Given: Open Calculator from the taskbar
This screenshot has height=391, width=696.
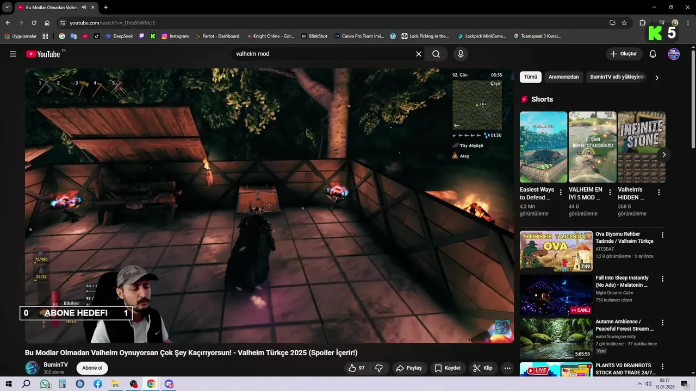Looking at the screenshot, I should (x=63, y=384).
